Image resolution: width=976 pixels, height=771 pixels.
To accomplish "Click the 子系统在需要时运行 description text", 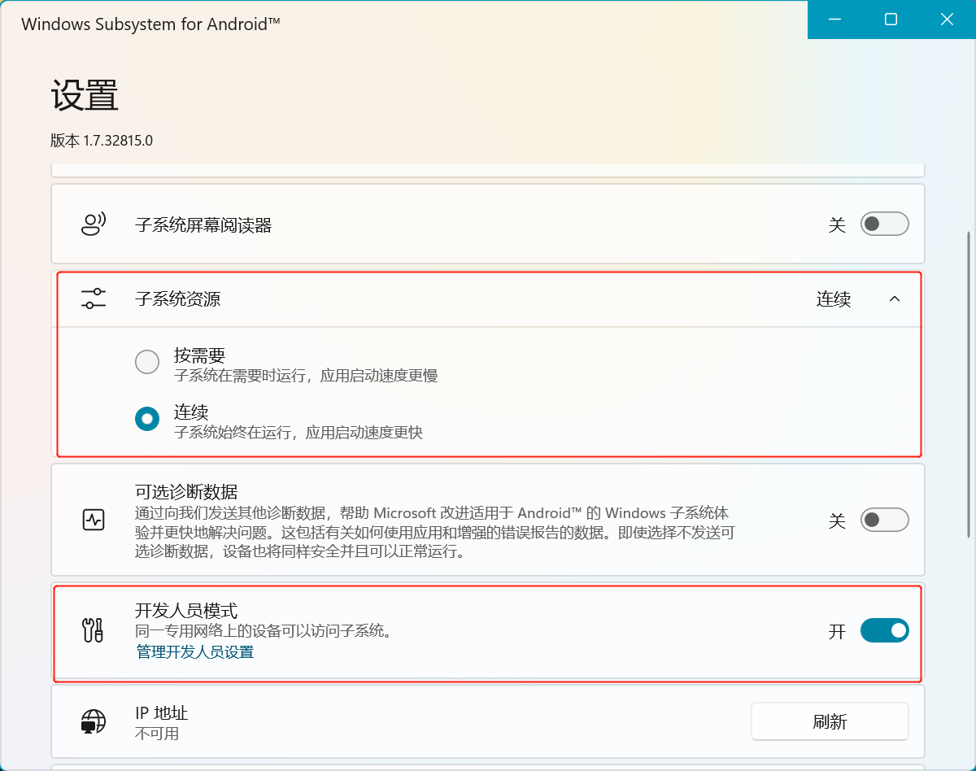I will pos(306,376).
